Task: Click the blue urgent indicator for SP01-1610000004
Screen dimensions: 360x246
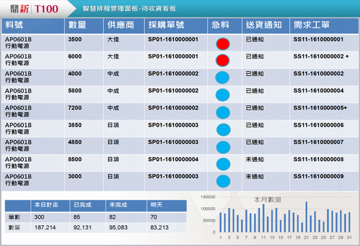Action: pyautogui.click(x=222, y=163)
